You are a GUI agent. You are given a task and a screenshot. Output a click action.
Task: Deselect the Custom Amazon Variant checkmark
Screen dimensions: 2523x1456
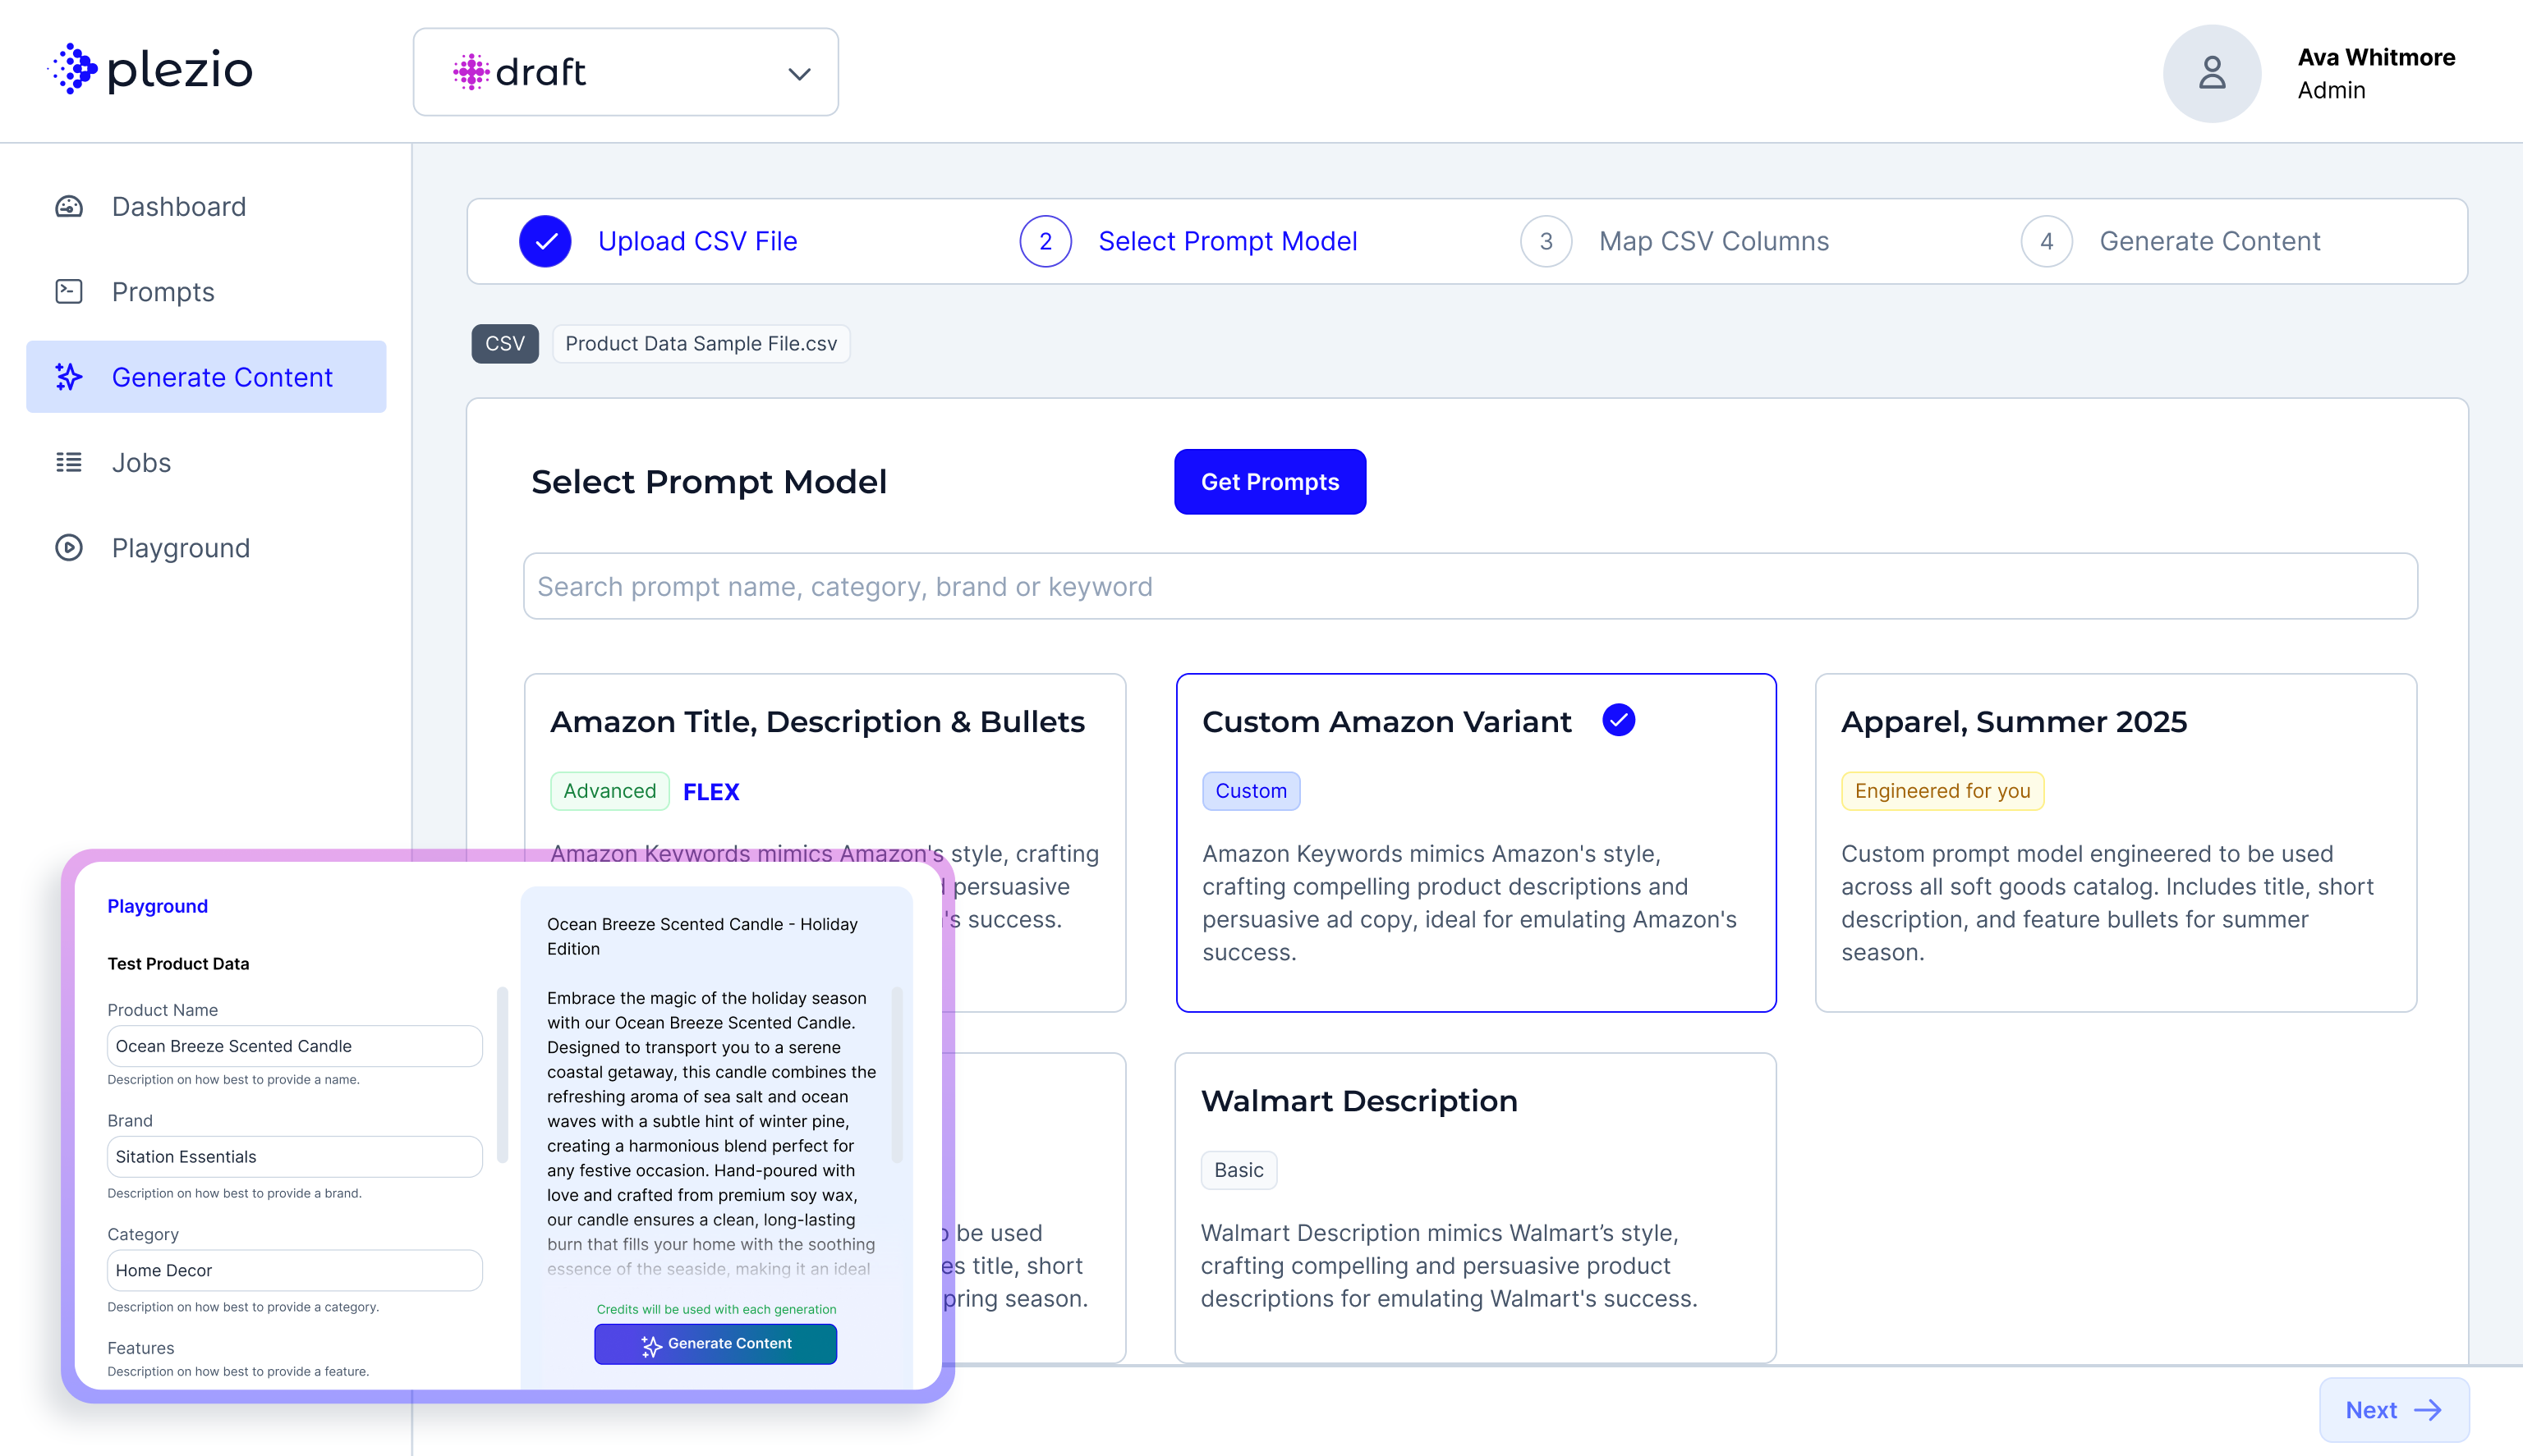click(1618, 720)
